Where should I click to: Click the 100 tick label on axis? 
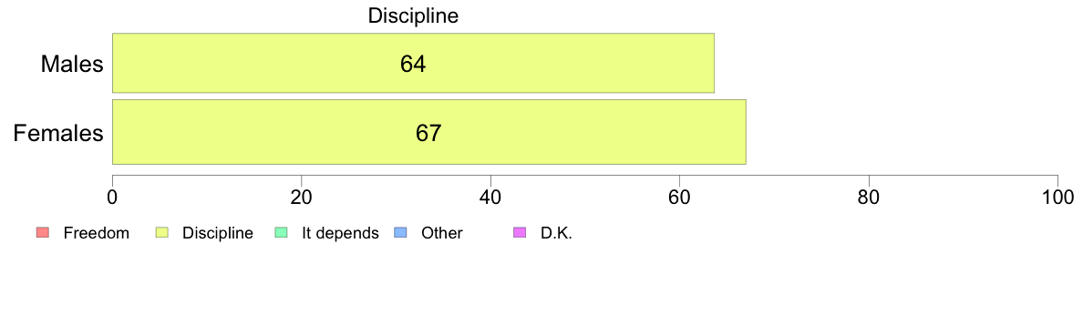1057,197
